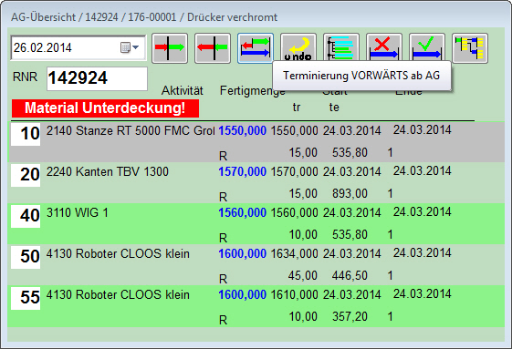Click the green checkmark confirm scheduling icon
The height and width of the screenshot is (349, 512).
pos(427,47)
